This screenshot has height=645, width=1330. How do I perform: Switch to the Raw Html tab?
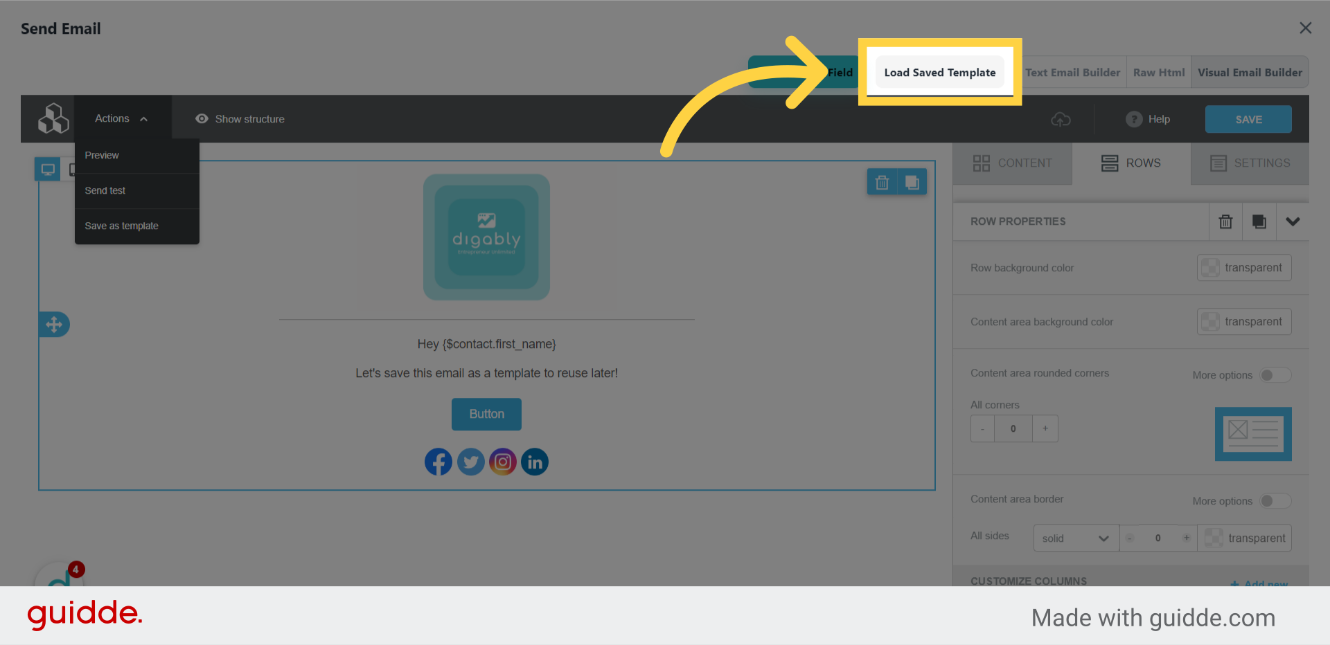(1159, 72)
